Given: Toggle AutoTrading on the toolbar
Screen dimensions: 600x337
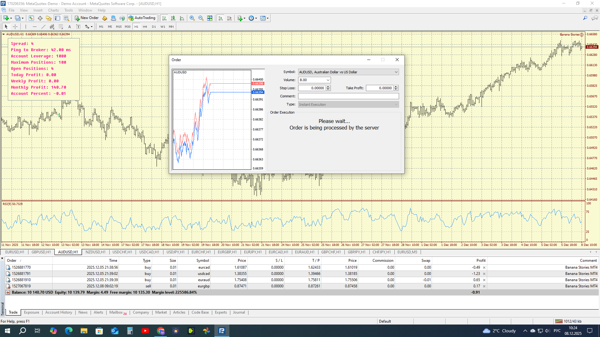Looking at the screenshot, I should point(142,18).
